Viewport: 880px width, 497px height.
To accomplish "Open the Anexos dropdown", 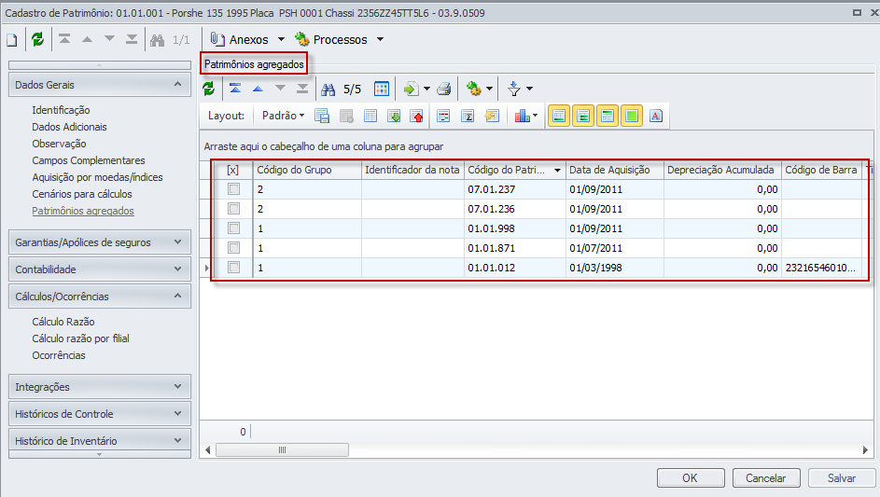I will [282, 39].
